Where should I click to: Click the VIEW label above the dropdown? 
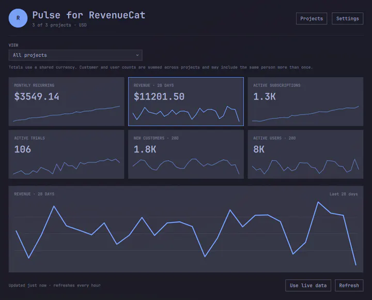pos(13,45)
